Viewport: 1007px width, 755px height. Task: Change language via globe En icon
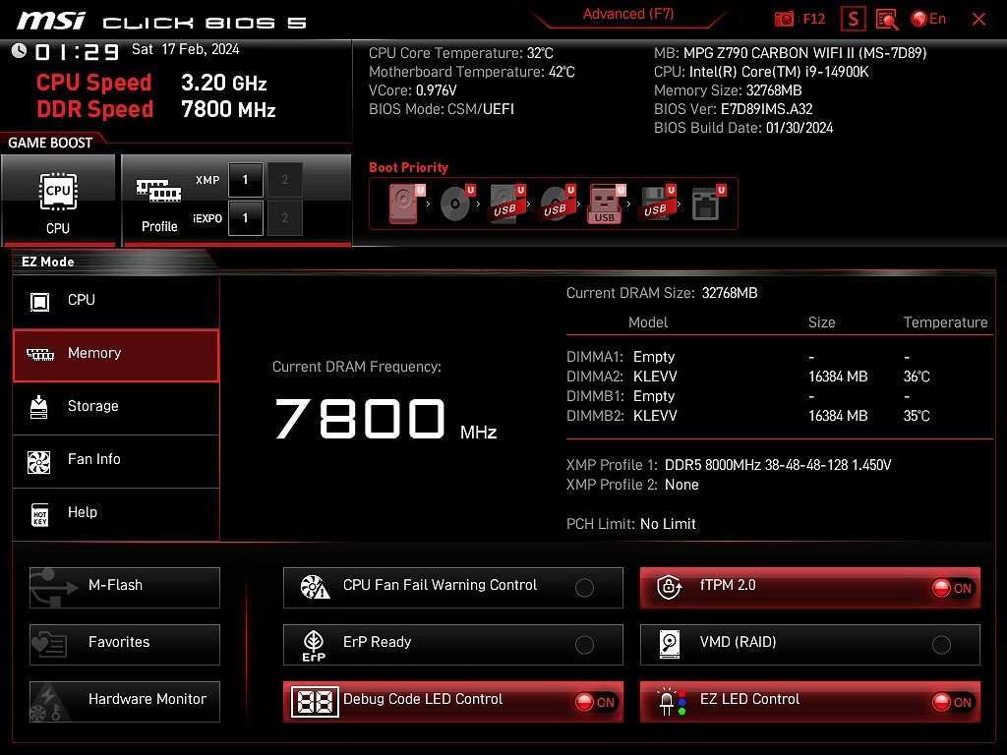(x=928, y=19)
